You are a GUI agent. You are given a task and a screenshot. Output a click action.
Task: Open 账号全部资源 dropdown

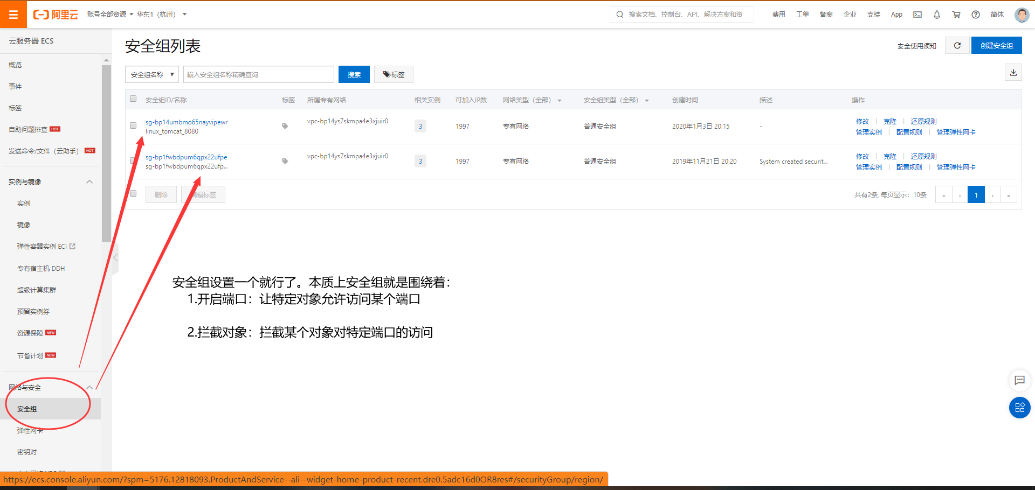point(110,15)
